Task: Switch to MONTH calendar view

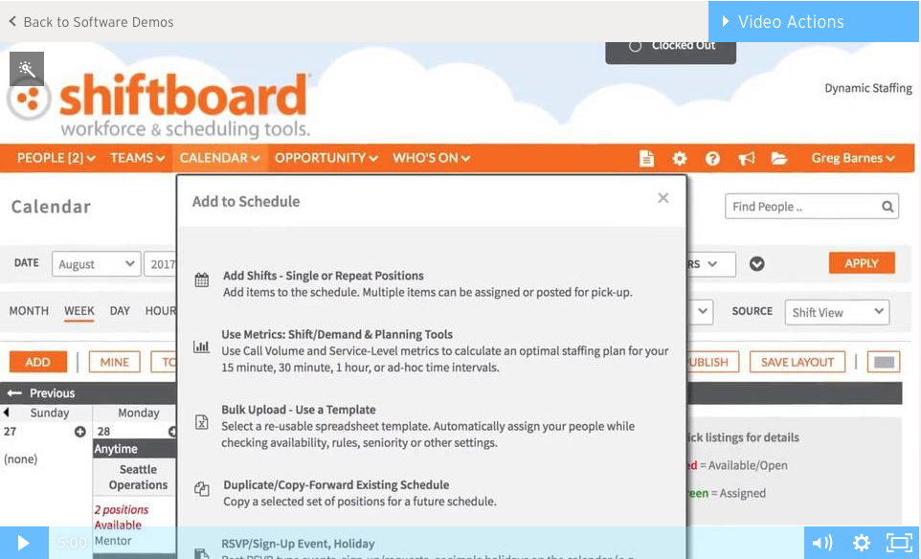Action: (29, 311)
